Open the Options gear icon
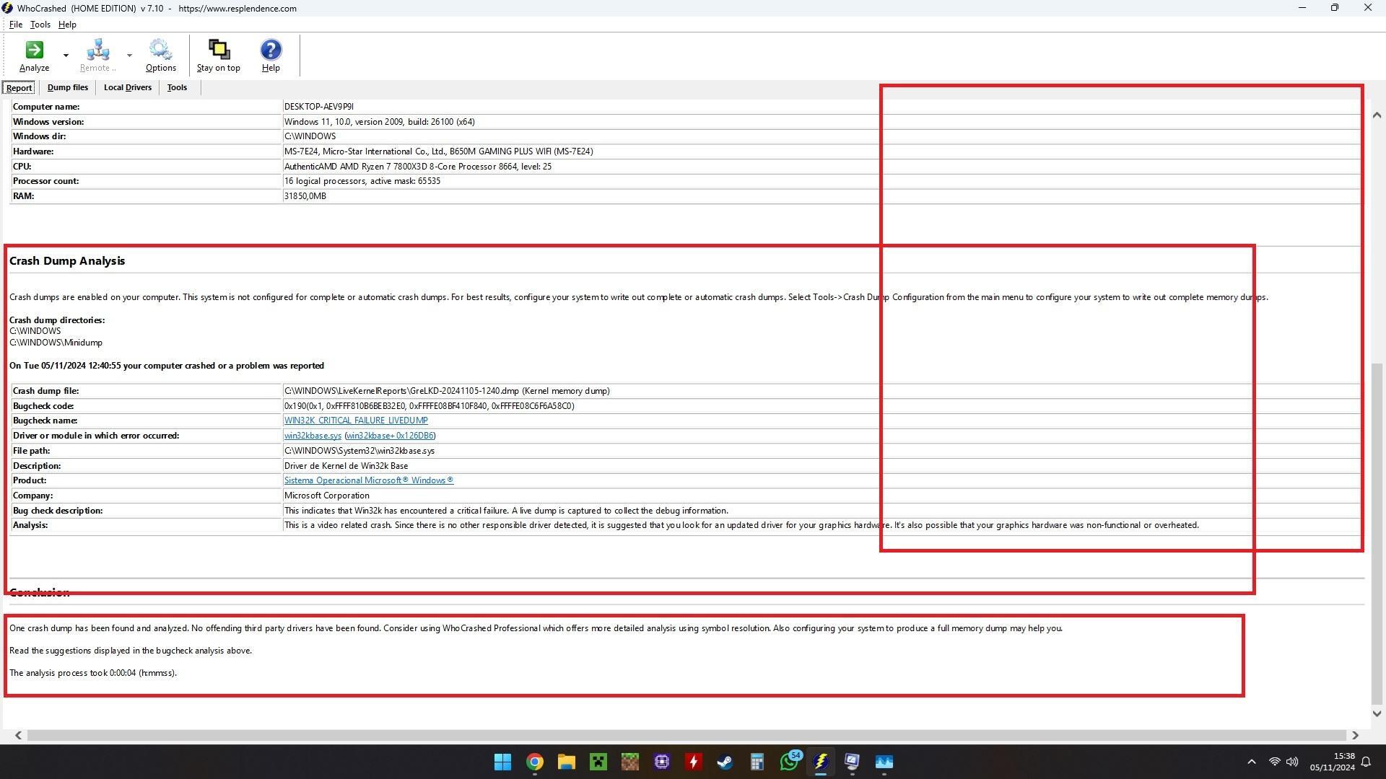1386x779 pixels. pyautogui.click(x=160, y=56)
